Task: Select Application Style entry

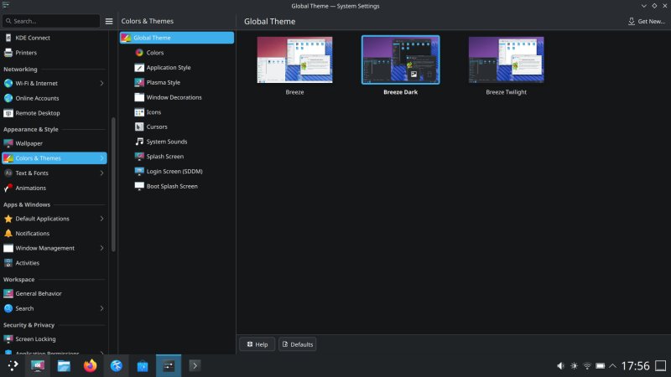Action: click(177, 68)
